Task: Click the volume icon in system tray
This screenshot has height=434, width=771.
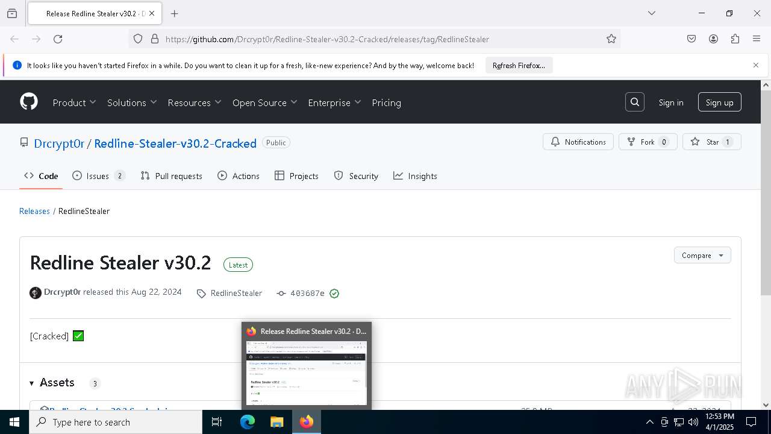Action: click(x=693, y=423)
